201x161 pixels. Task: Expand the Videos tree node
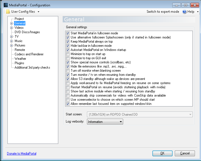11,28
